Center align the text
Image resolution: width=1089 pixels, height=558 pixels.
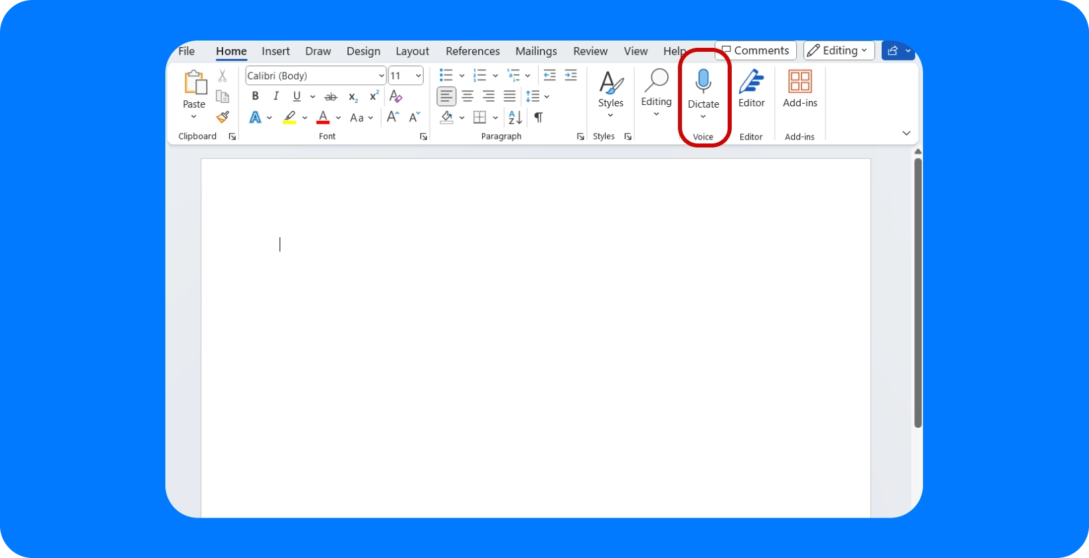pyautogui.click(x=467, y=96)
